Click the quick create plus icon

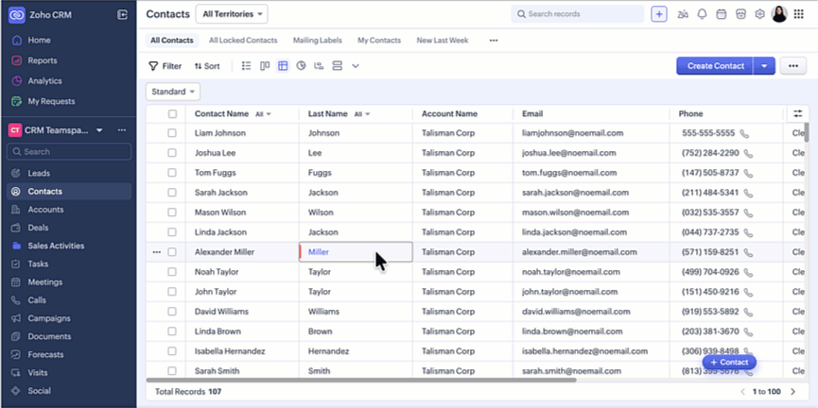659,14
